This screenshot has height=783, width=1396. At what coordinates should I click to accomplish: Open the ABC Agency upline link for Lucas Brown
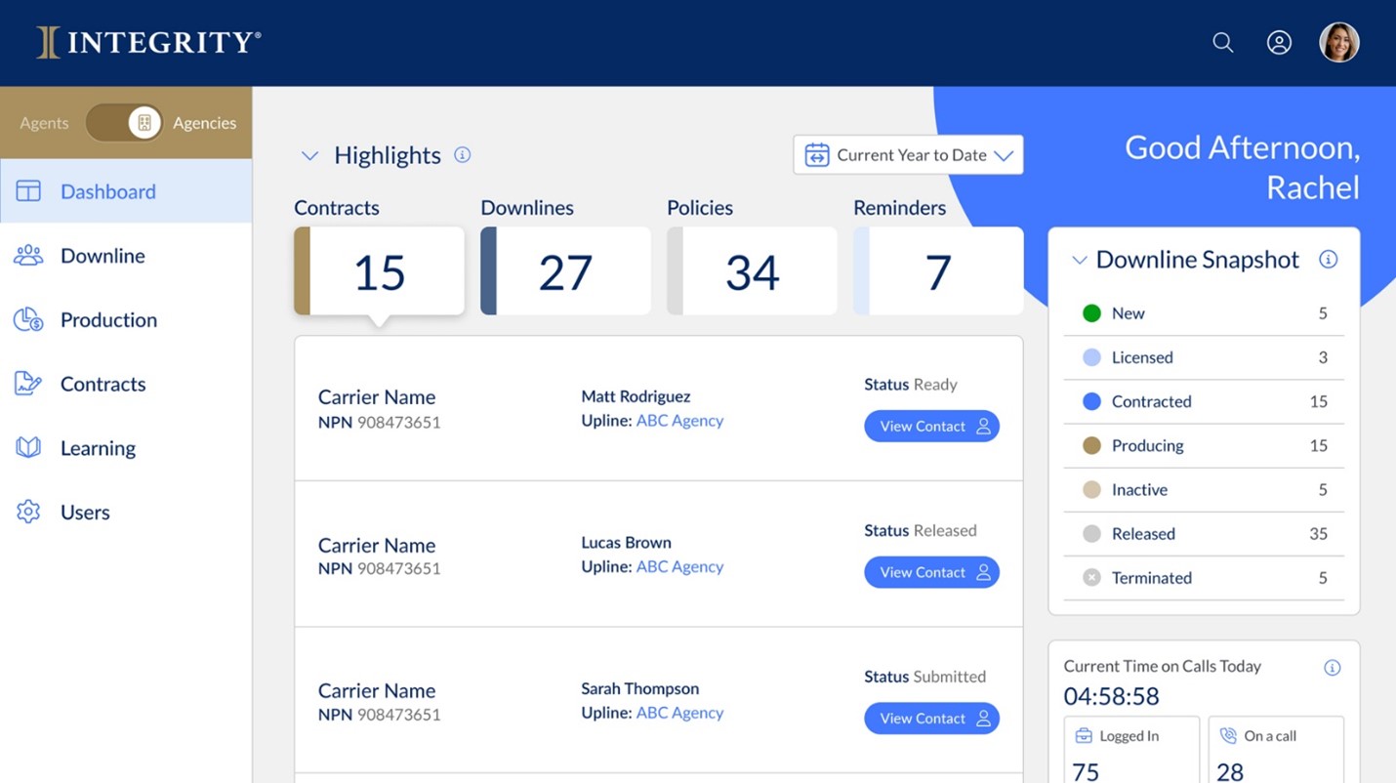point(679,566)
